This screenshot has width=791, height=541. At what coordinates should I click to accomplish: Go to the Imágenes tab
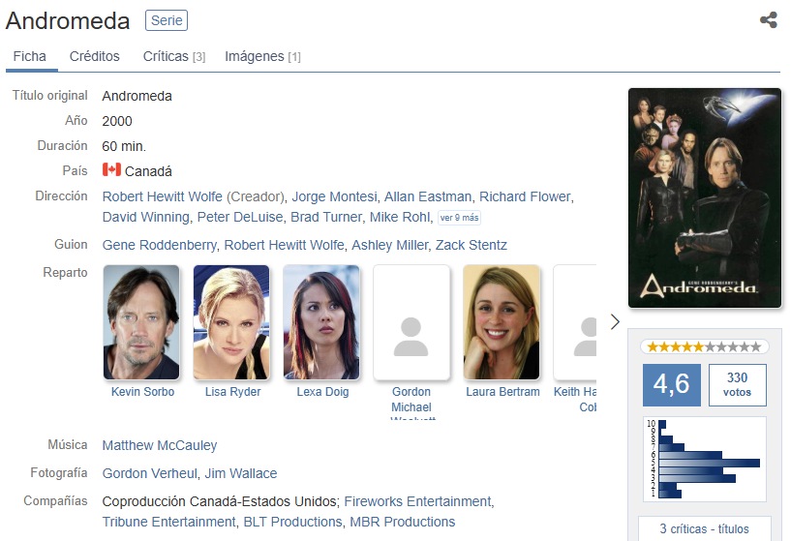[262, 56]
